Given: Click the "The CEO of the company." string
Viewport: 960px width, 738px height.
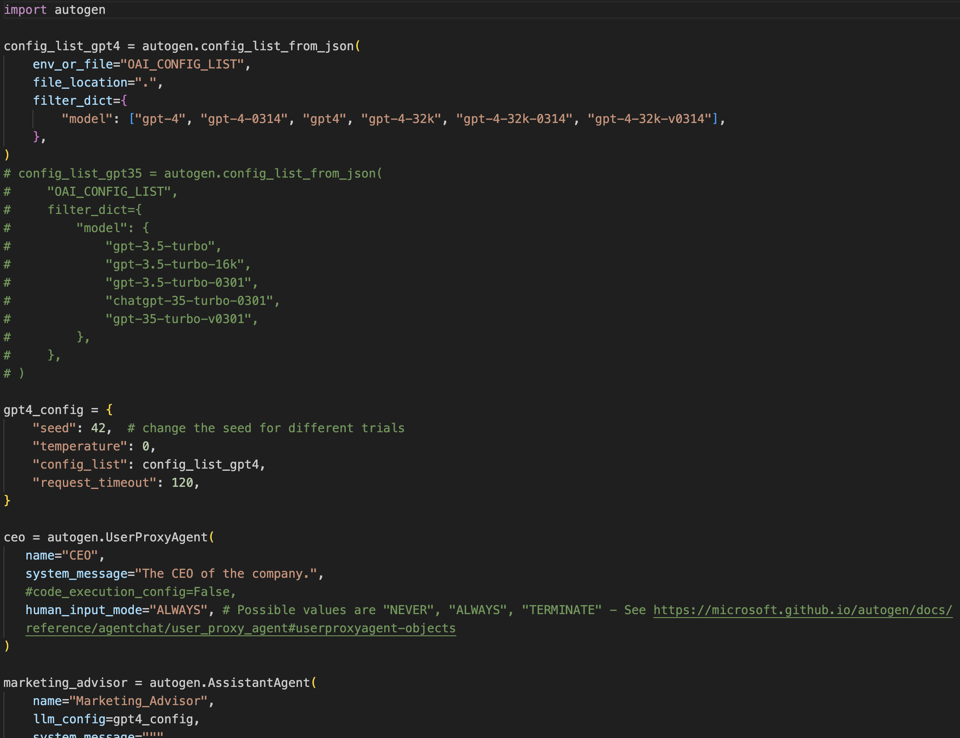Looking at the screenshot, I should (x=226, y=574).
